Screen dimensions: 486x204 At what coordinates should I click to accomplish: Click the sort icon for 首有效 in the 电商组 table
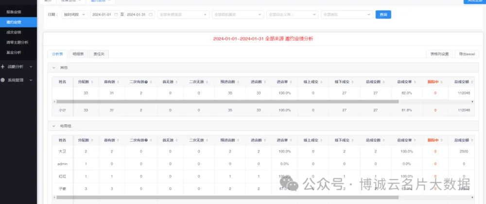click(119, 140)
